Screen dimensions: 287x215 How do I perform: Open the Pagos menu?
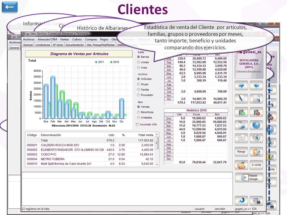pyautogui.click(x=104, y=39)
